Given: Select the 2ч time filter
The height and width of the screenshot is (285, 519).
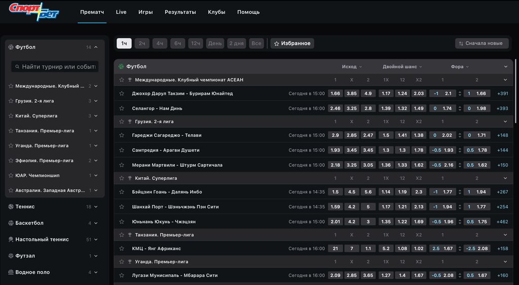Looking at the screenshot, I should [x=142, y=44].
